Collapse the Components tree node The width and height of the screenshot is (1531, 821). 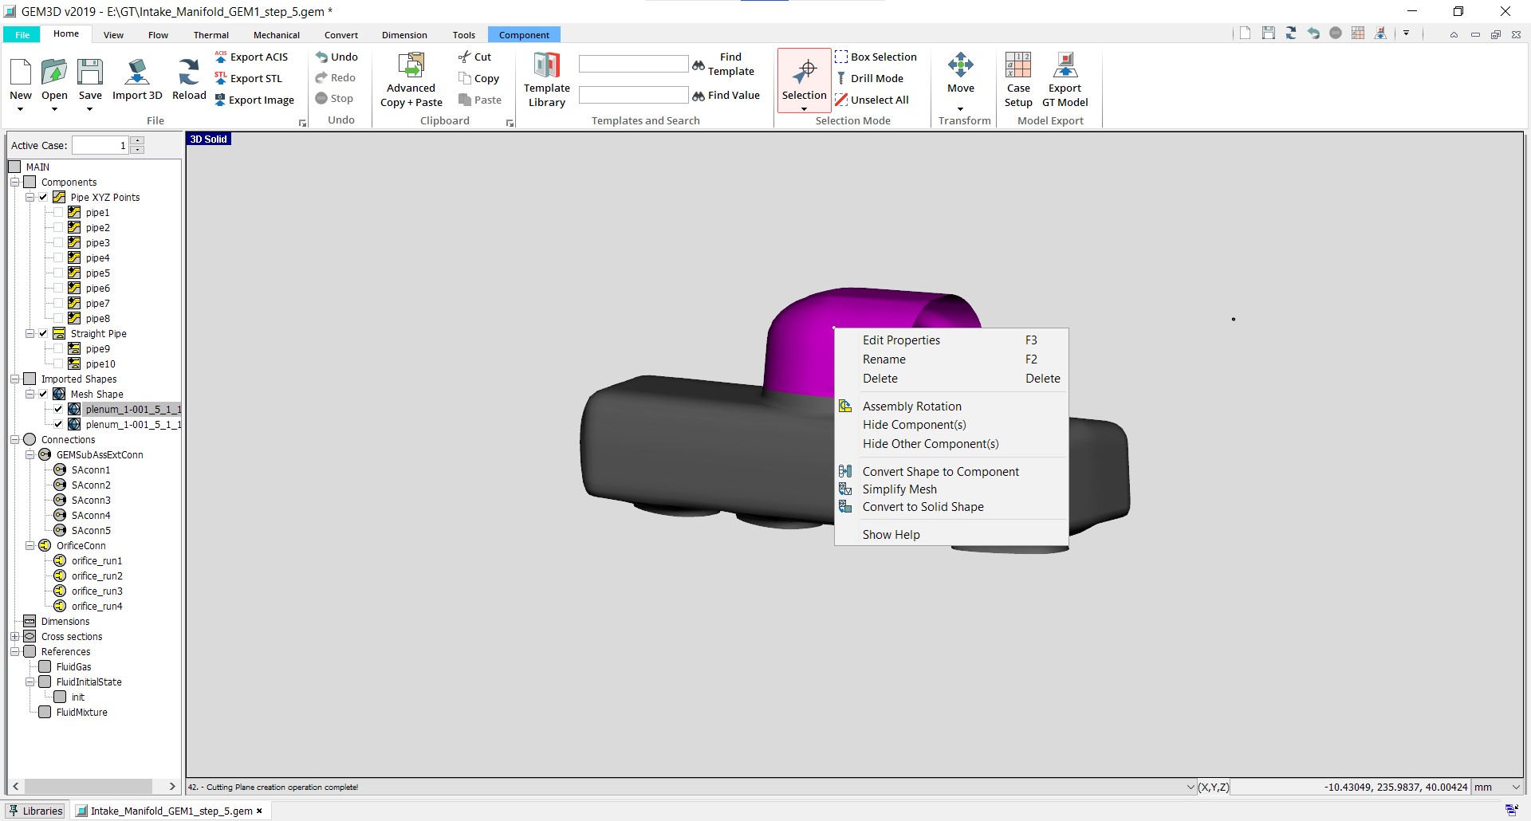coord(14,182)
